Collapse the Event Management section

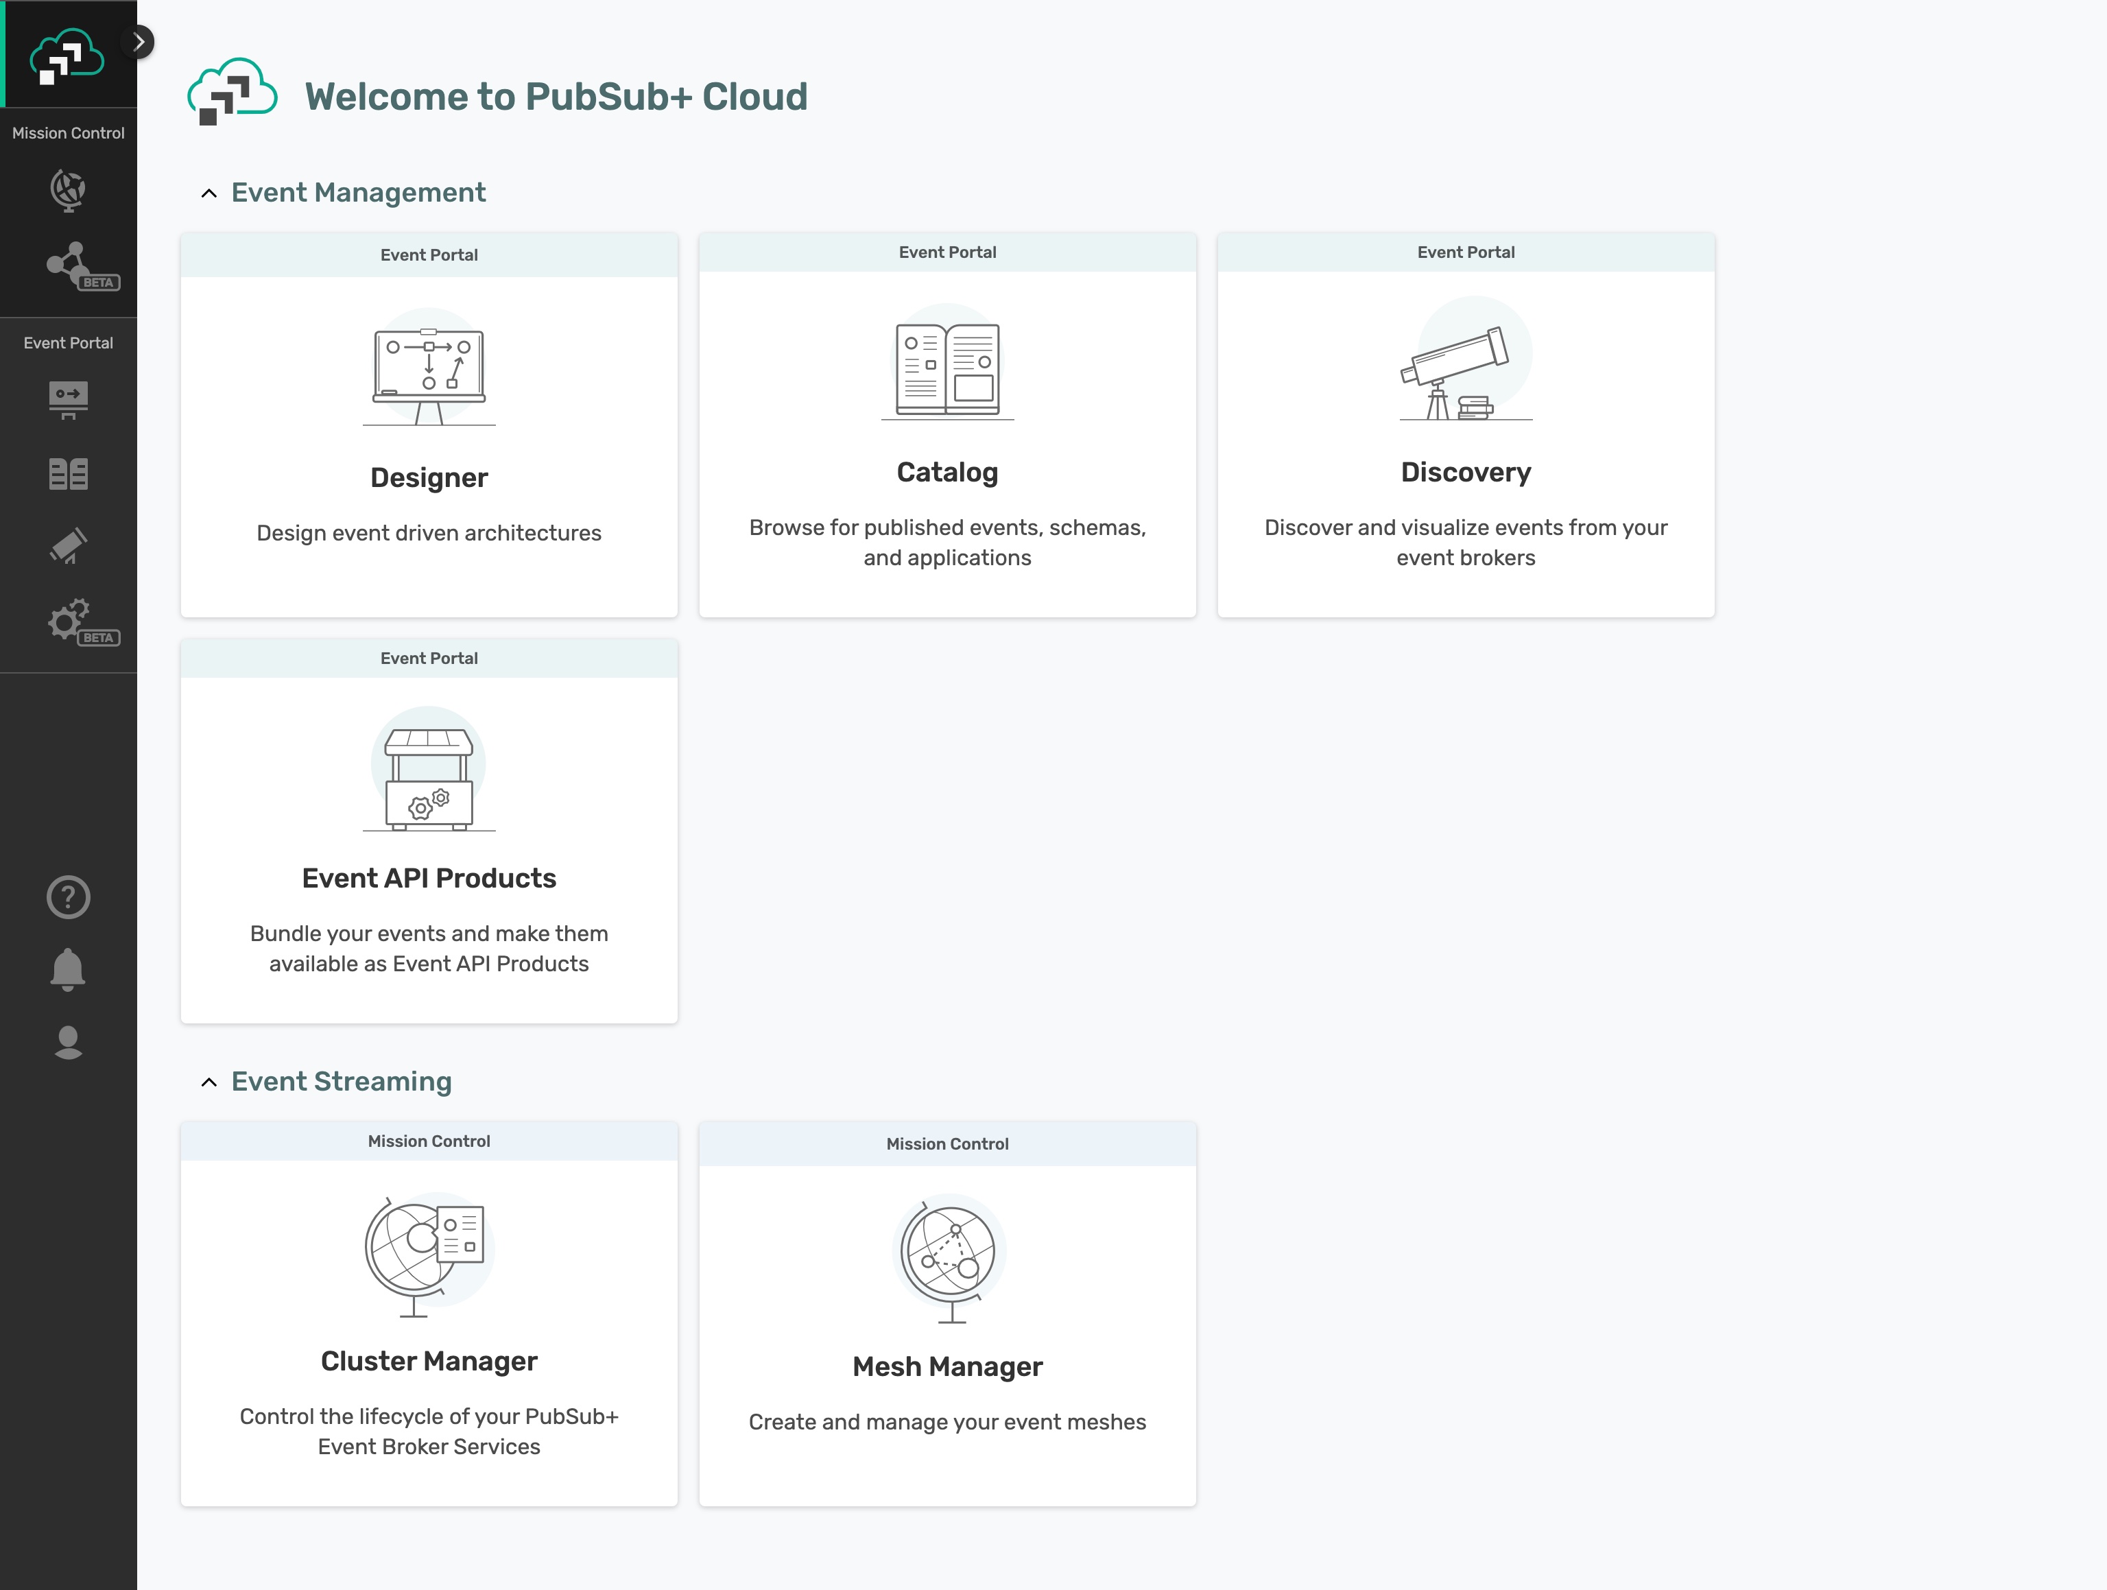click(209, 193)
